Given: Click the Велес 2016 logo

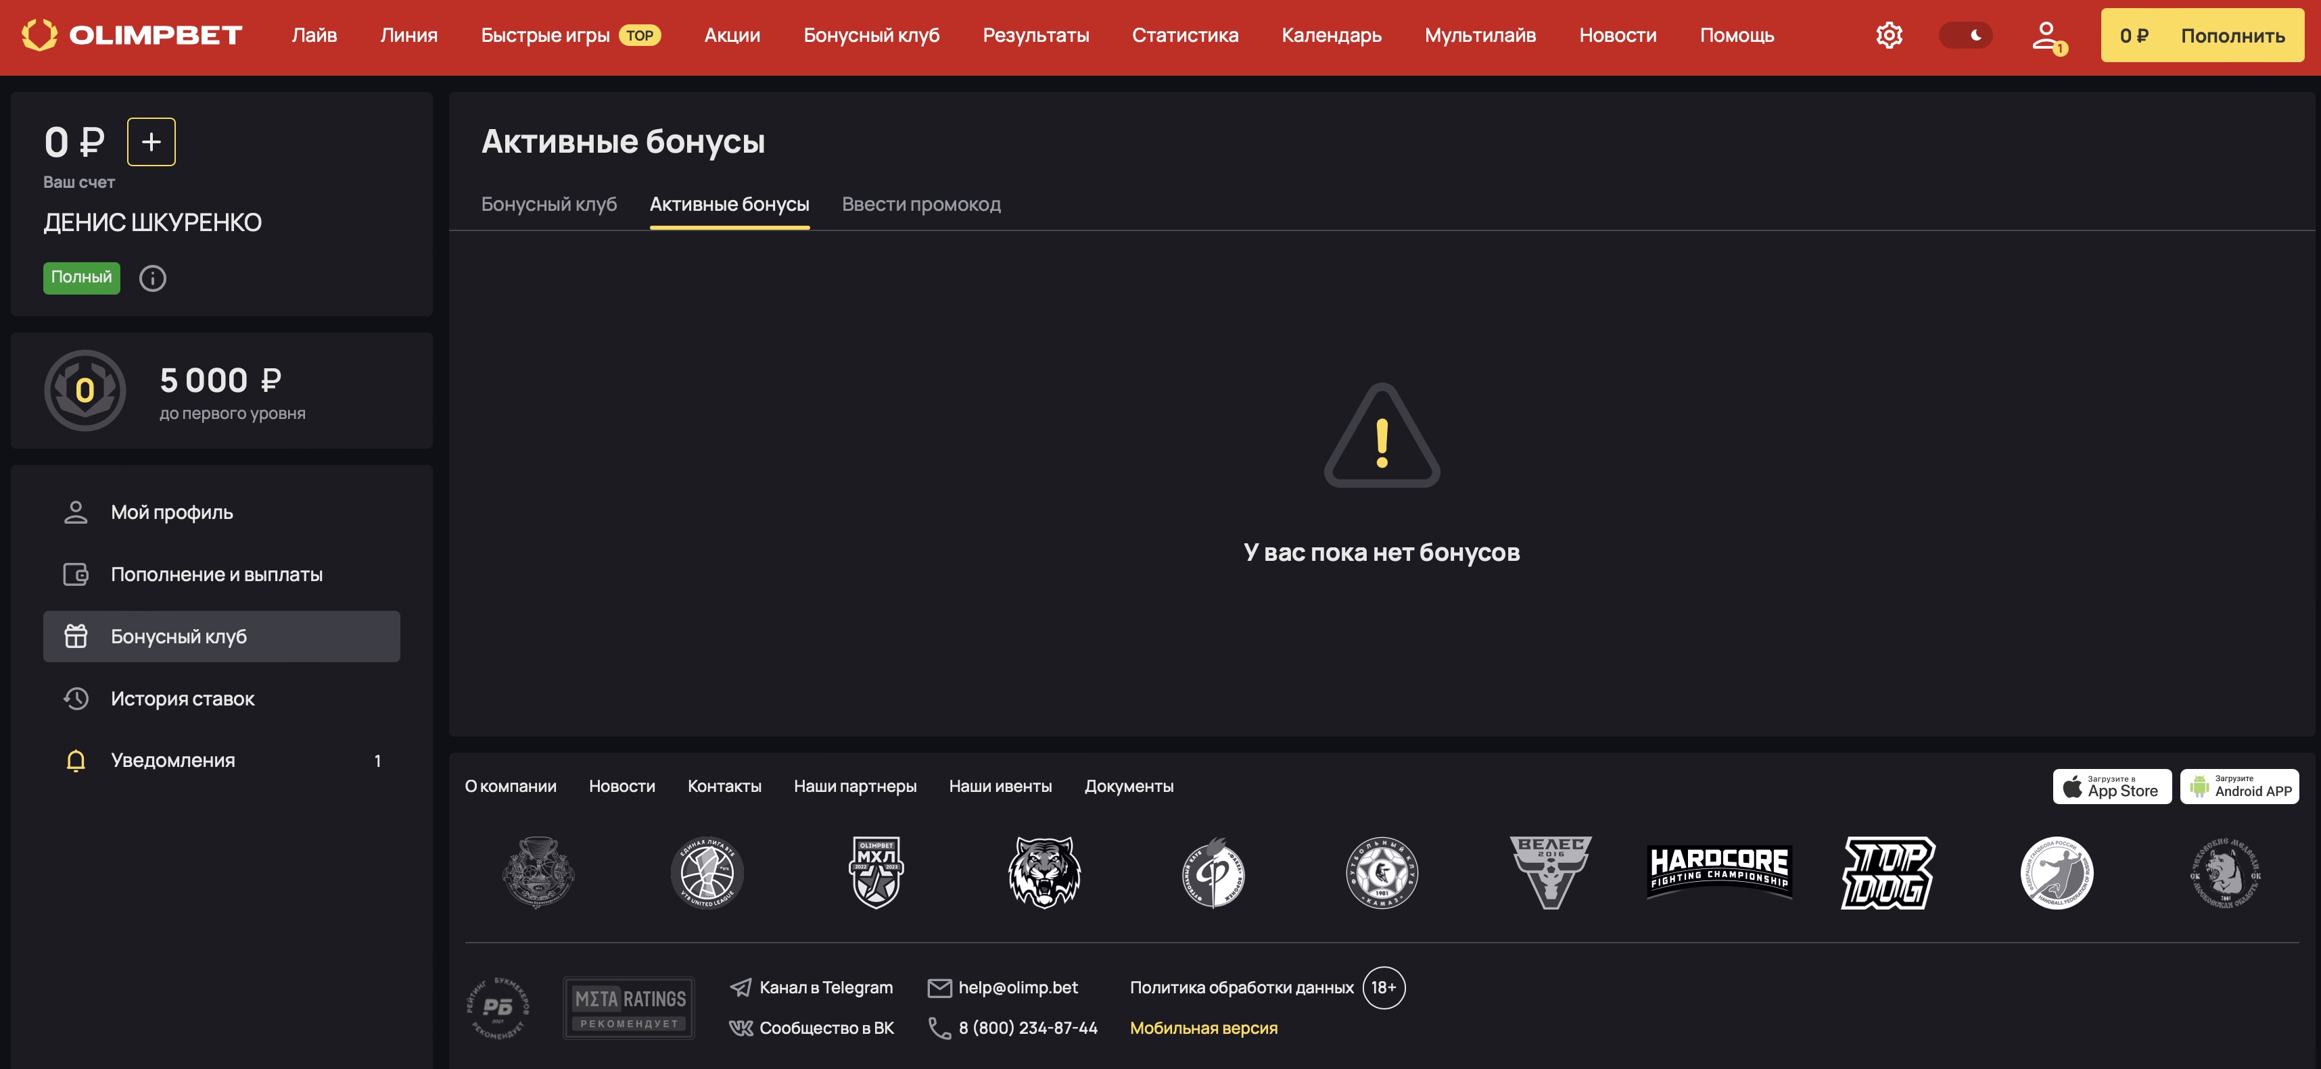Looking at the screenshot, I should (1551, 872).
